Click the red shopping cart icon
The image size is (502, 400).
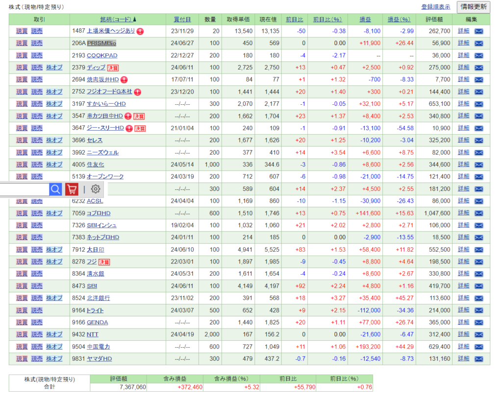click(x=72, y=189)
